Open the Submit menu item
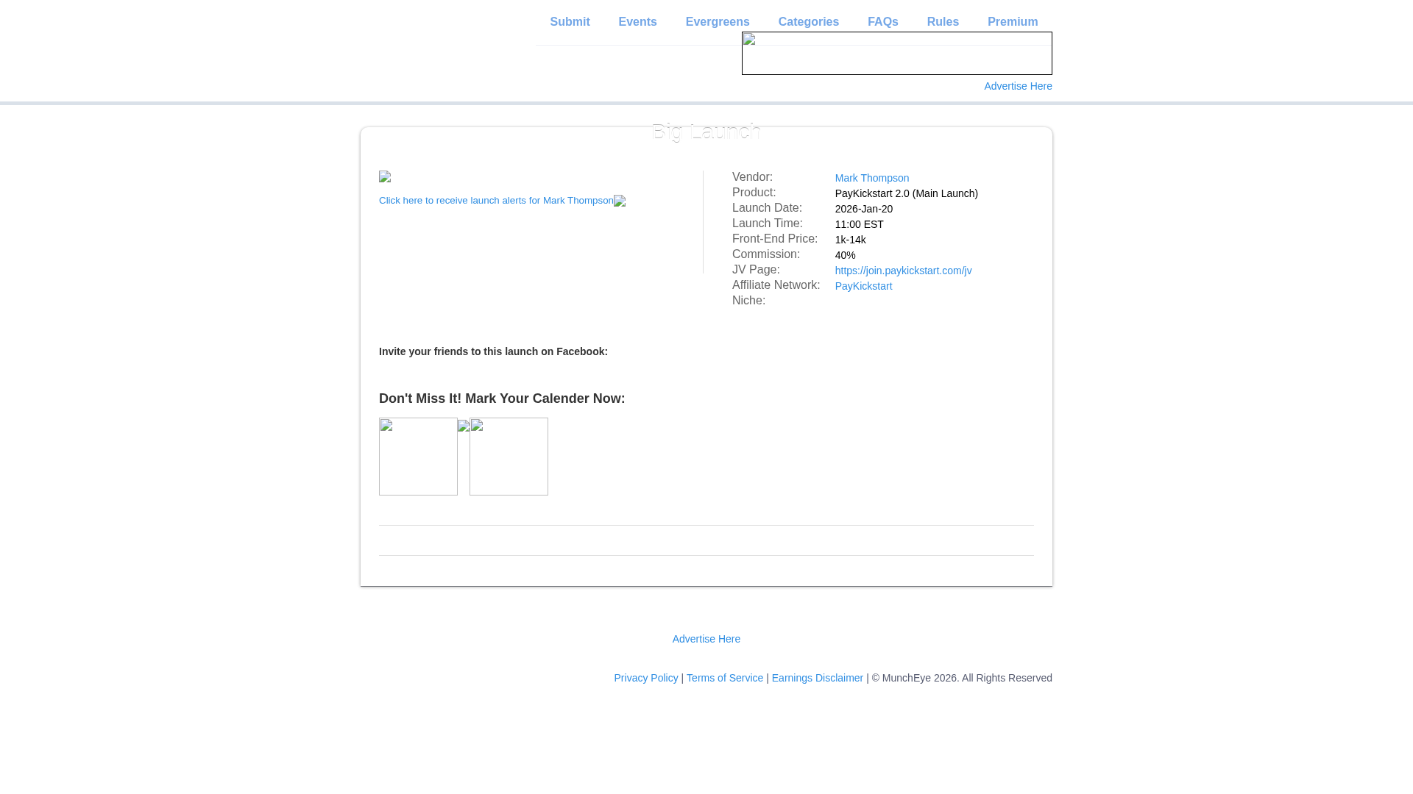 (x=570, y=22)
